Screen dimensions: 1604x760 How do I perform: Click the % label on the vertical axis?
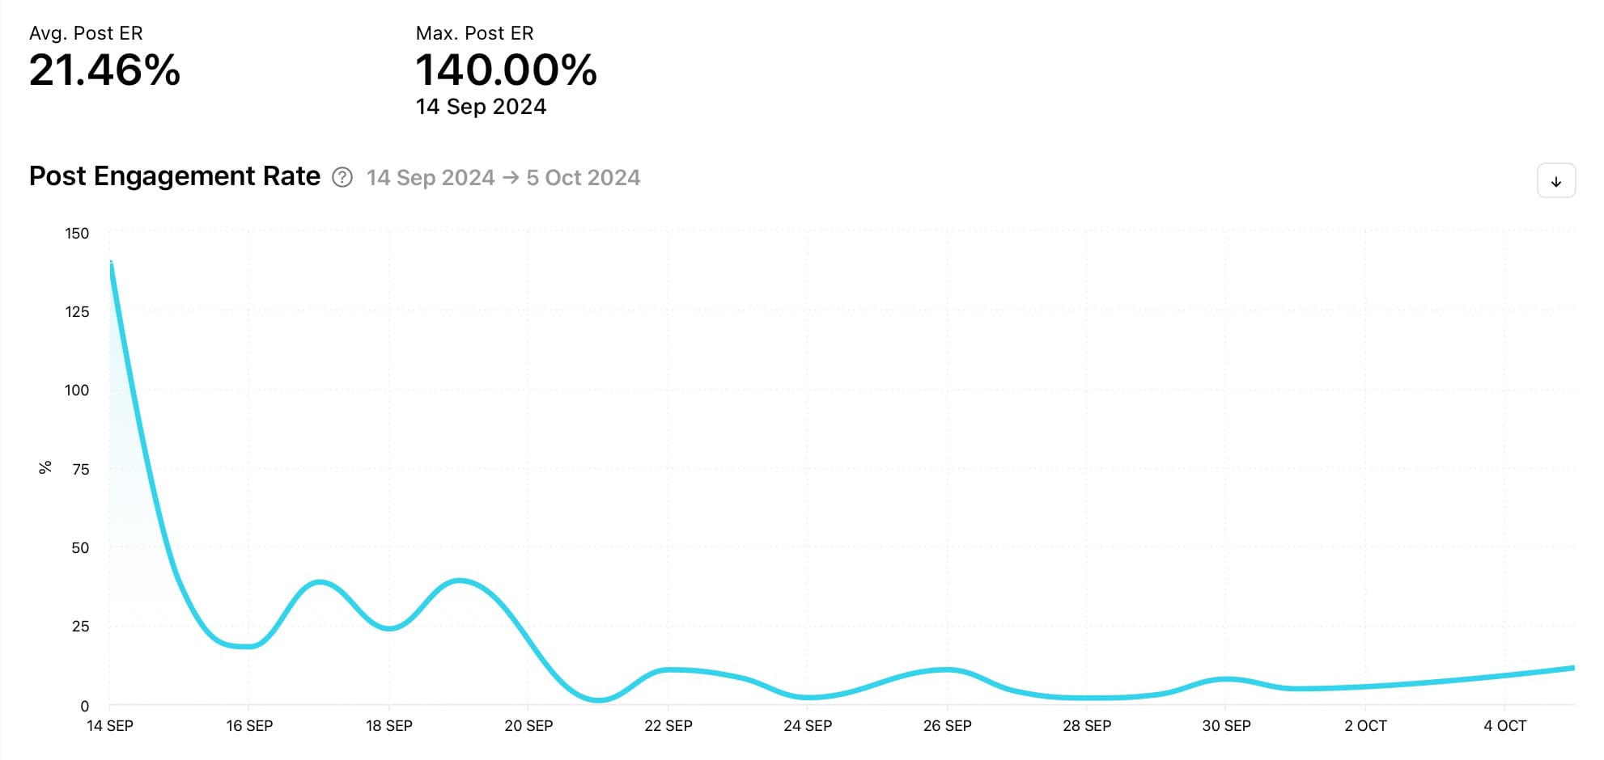tap(46, 466)
